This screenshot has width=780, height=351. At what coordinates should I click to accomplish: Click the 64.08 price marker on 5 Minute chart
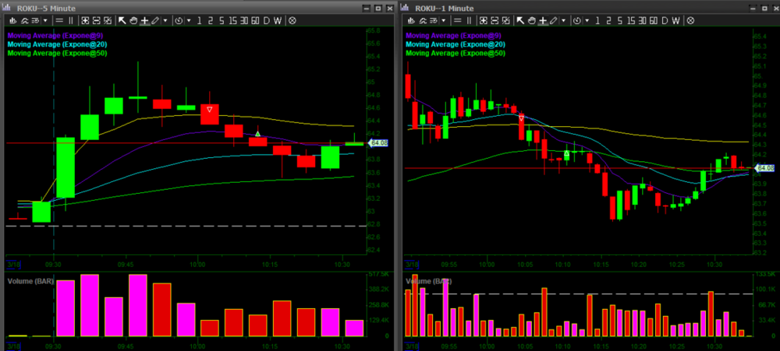378,143
